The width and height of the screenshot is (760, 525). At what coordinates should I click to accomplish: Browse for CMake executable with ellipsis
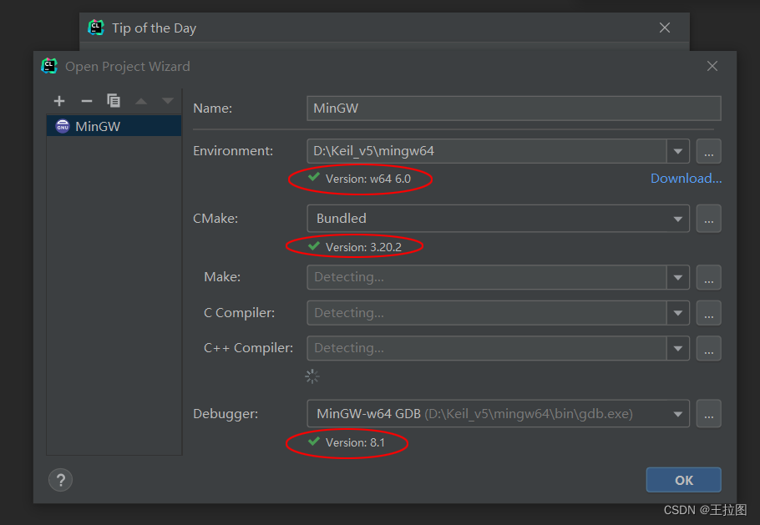[708, 219]
